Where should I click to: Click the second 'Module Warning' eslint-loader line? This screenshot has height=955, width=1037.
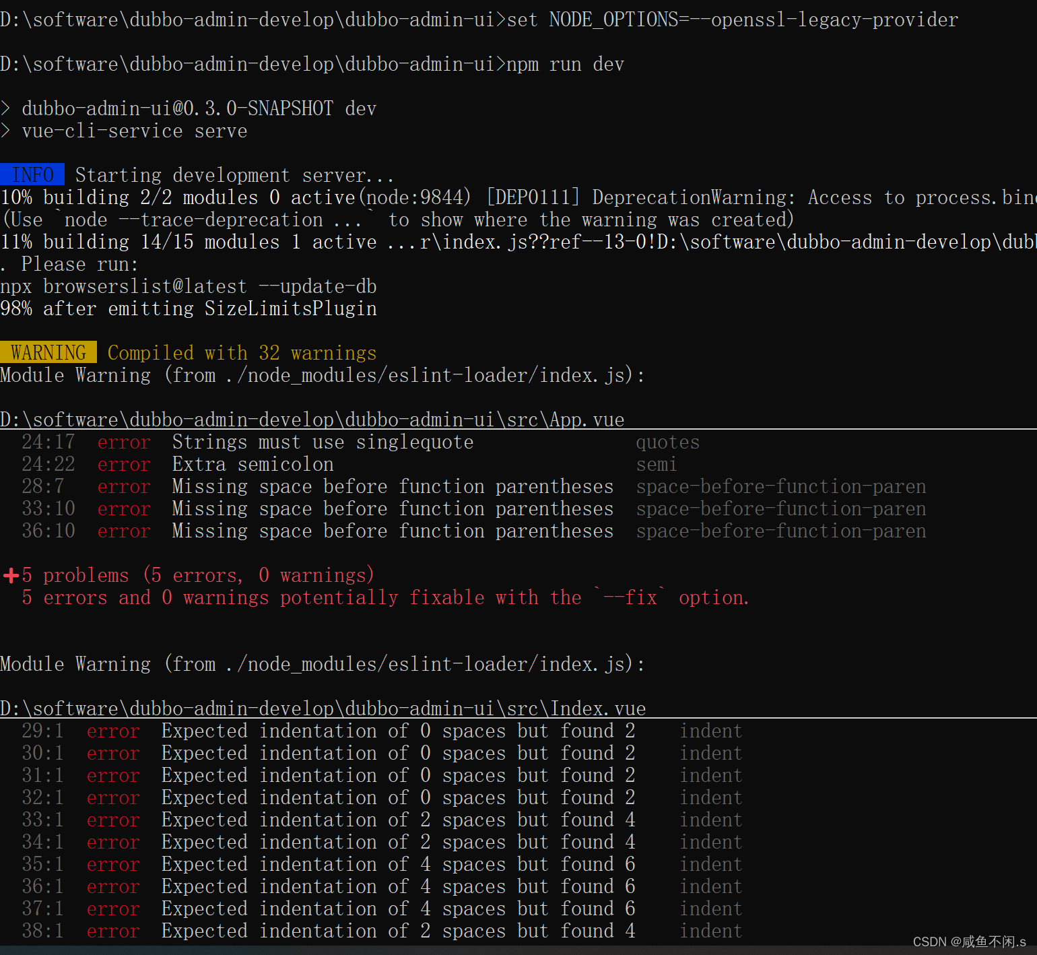click(323, 664)
